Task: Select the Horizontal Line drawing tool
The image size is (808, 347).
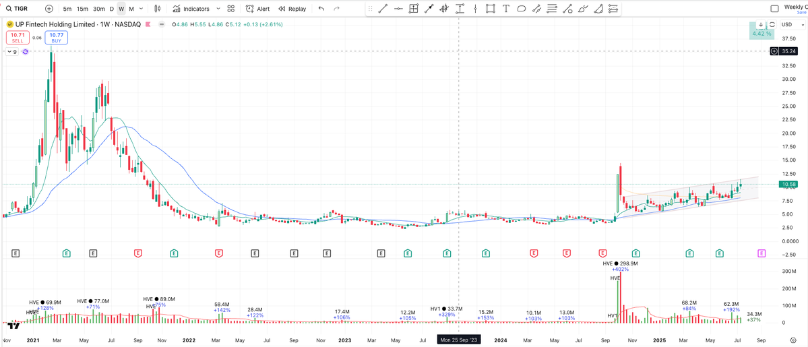Action: pyautogui.click(x=398, y=9)
